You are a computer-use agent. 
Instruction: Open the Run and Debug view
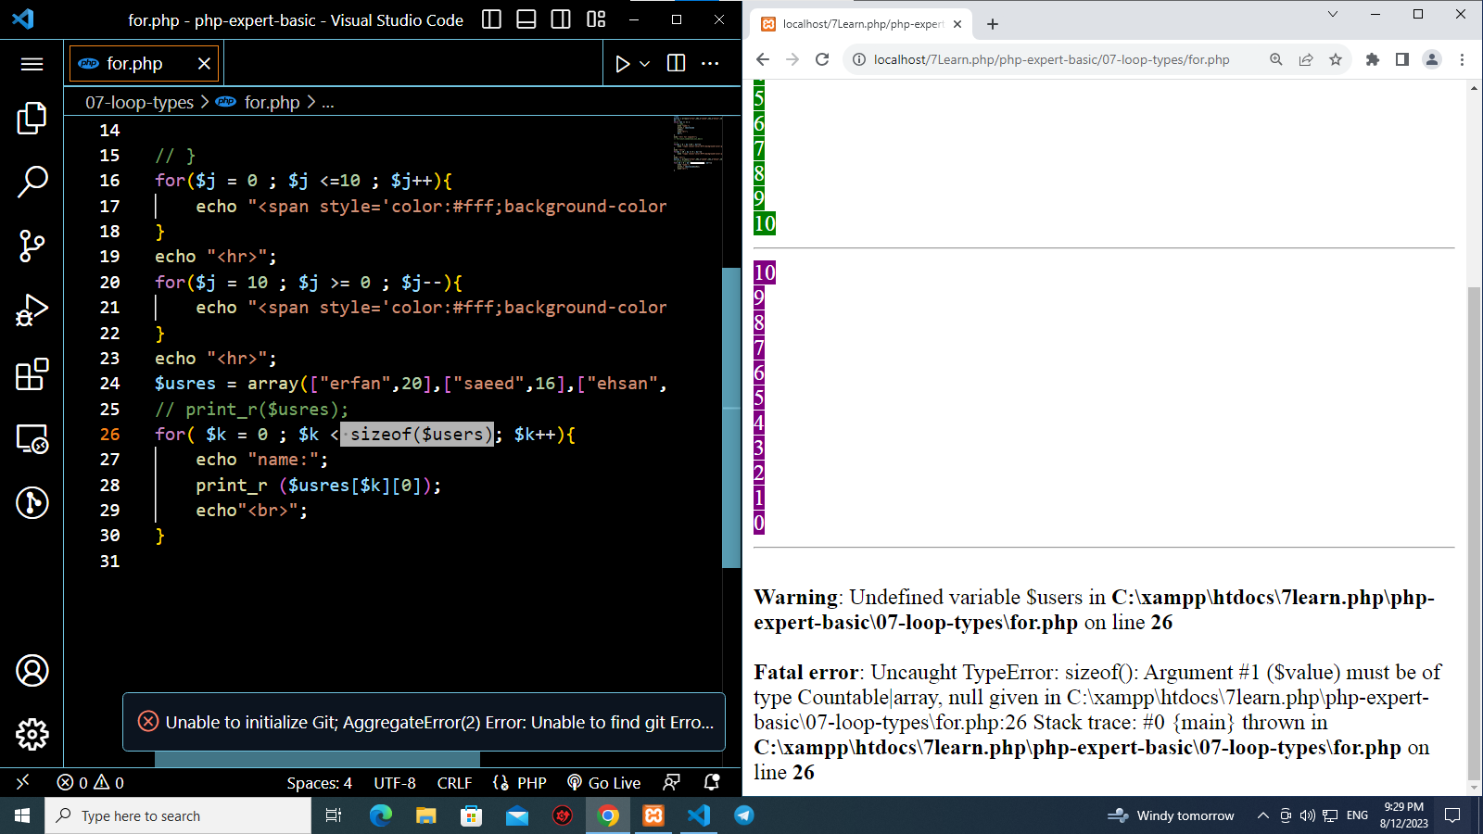click(x=32, y=310)
